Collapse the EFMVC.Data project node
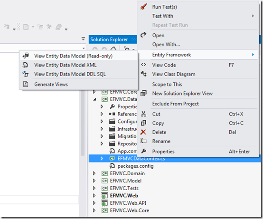The width and height of the screenshot is (263, 219). point(95,99)
